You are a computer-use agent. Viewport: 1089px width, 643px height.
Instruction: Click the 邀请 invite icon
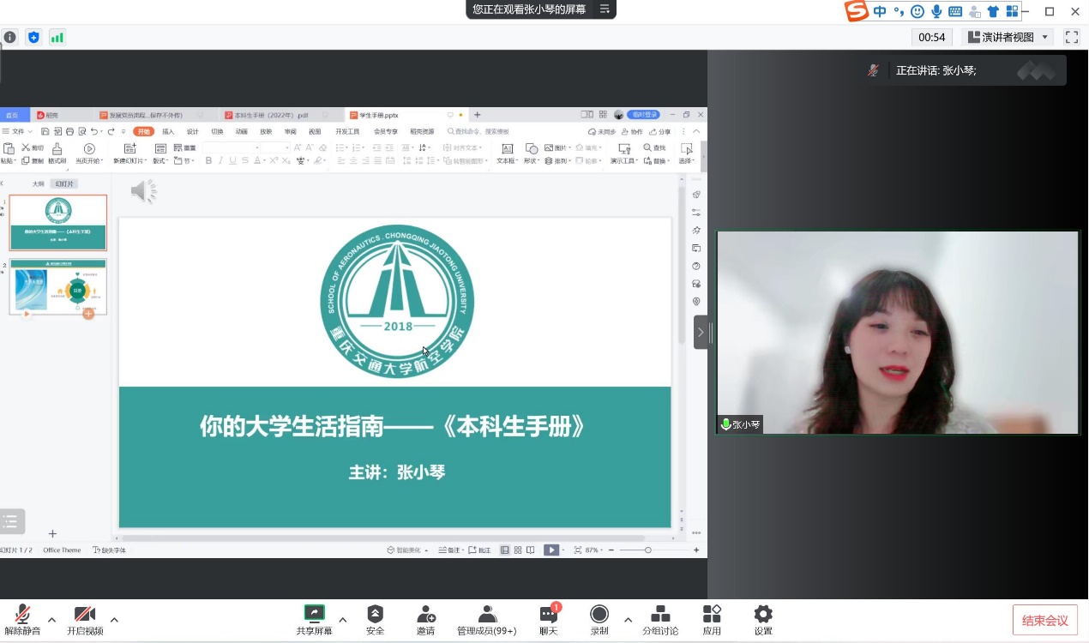coord(425,620)
